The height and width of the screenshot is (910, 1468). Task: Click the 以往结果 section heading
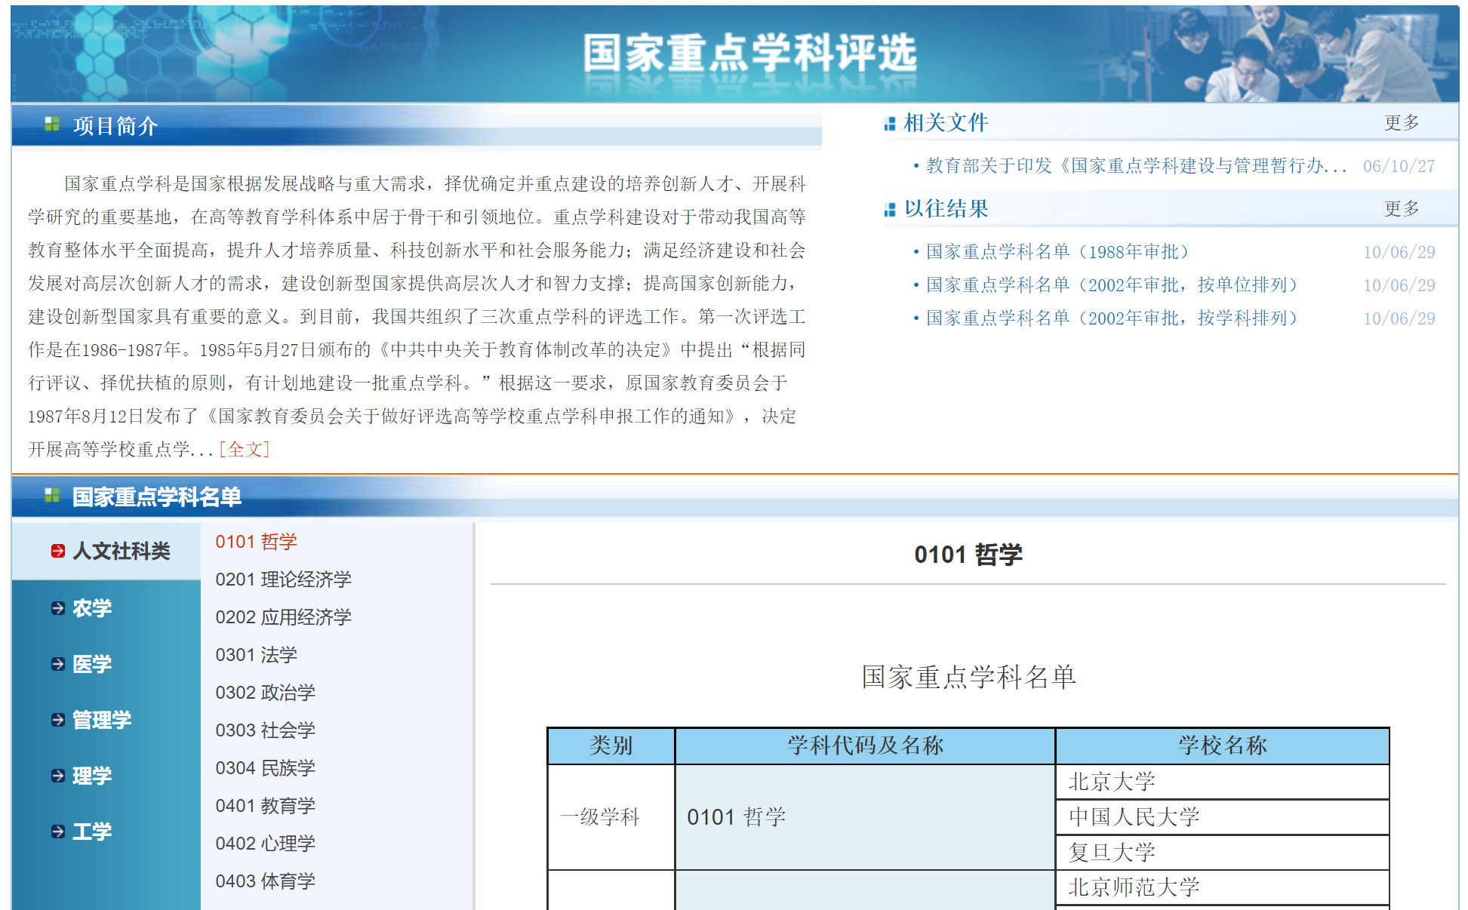pyautogui.click(x=946, y=209)
